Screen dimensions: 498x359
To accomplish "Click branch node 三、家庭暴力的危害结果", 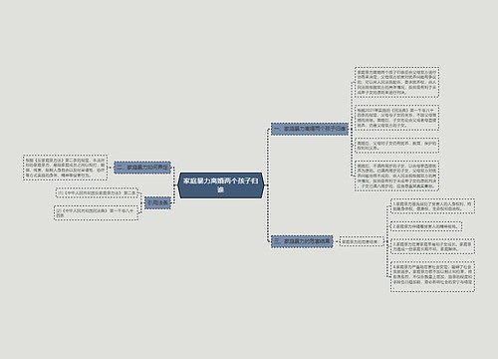I will [x=302, y=241].
